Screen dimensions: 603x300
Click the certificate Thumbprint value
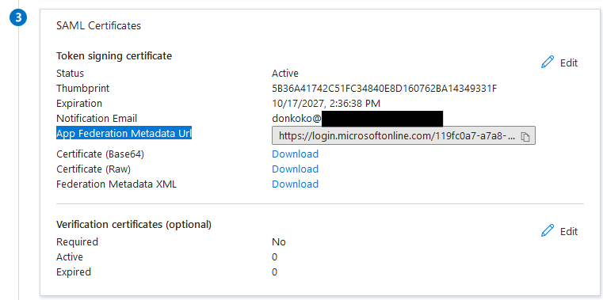pyautogui.click(x=384, y=89)
